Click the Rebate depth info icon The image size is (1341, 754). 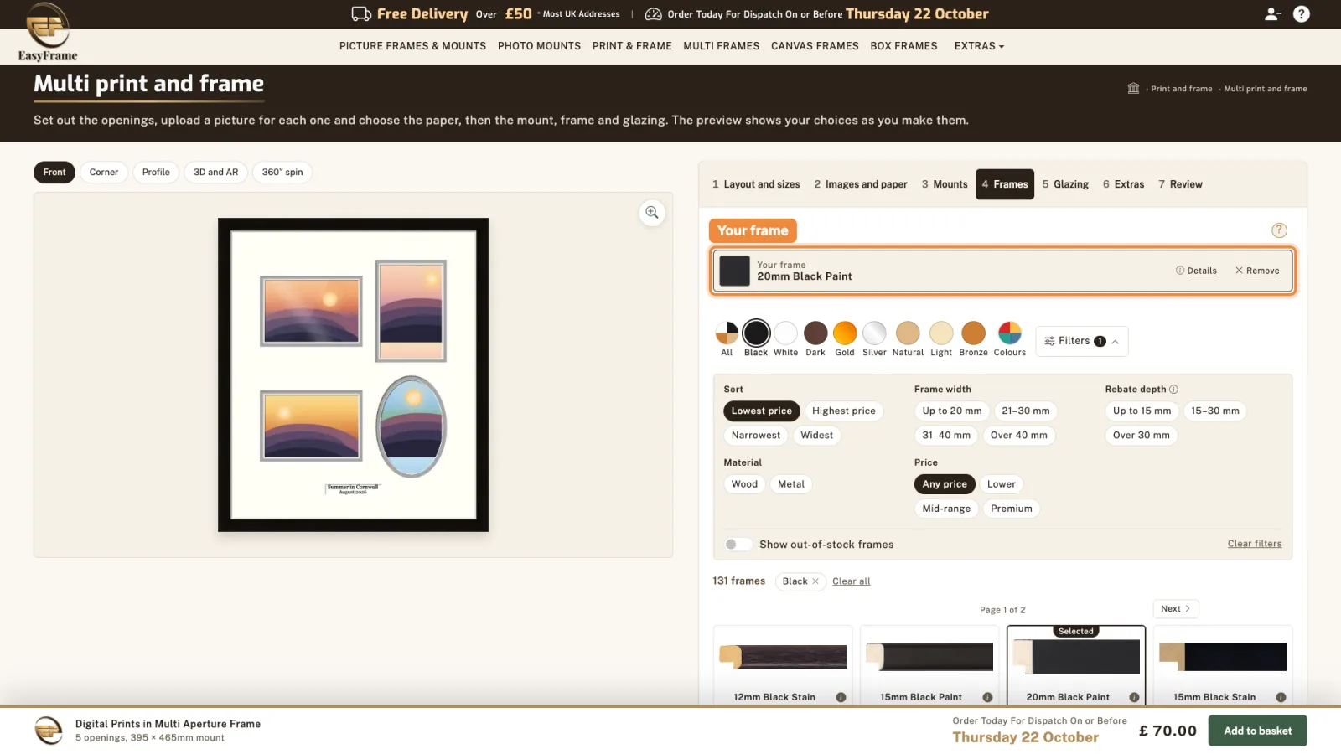click(x=1173, y=390)
